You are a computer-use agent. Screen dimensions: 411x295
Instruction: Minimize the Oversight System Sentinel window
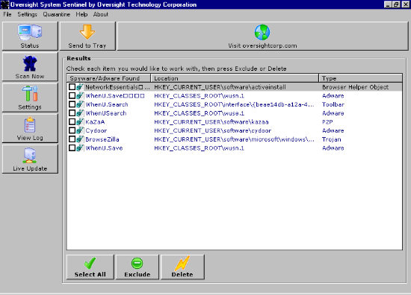tap(388, 4)
